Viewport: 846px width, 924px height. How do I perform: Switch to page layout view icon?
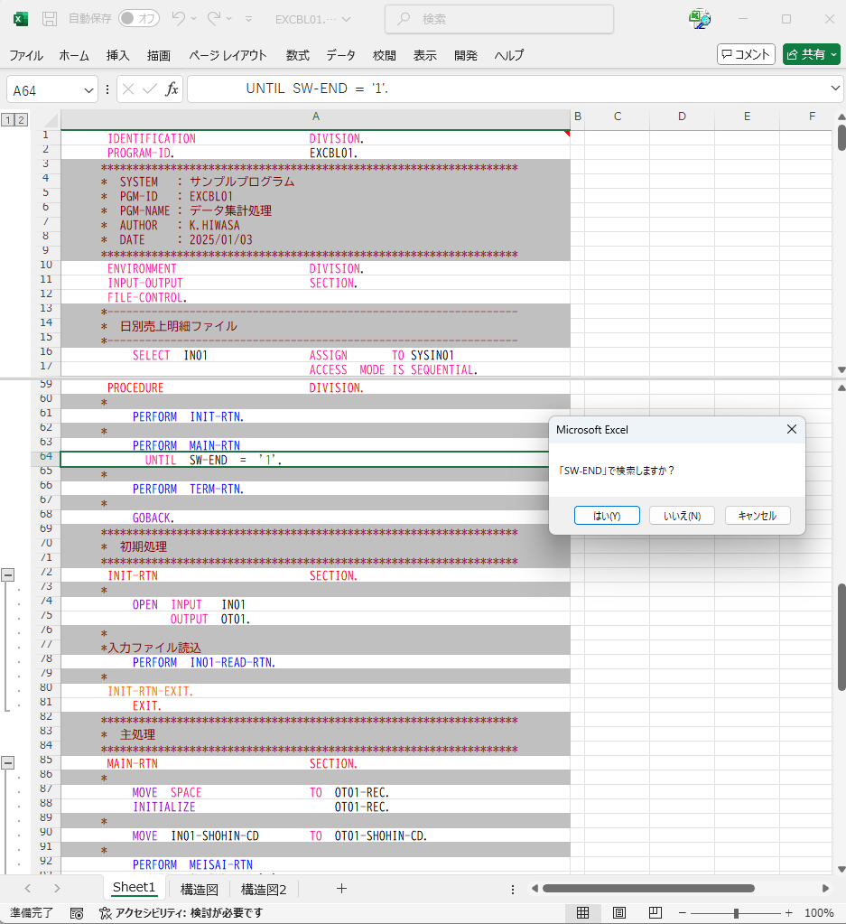[619, 912]
